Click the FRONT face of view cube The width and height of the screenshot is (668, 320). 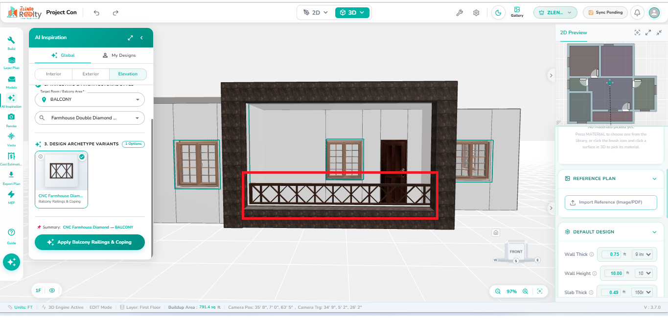click(x=516, y=251)
